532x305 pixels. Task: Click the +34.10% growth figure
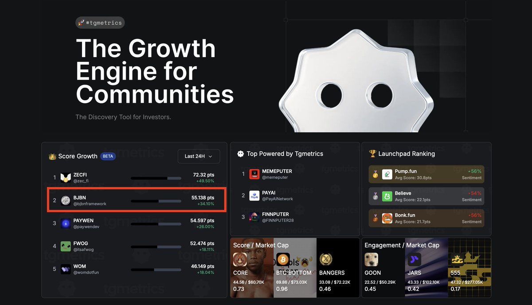point(205,204)
